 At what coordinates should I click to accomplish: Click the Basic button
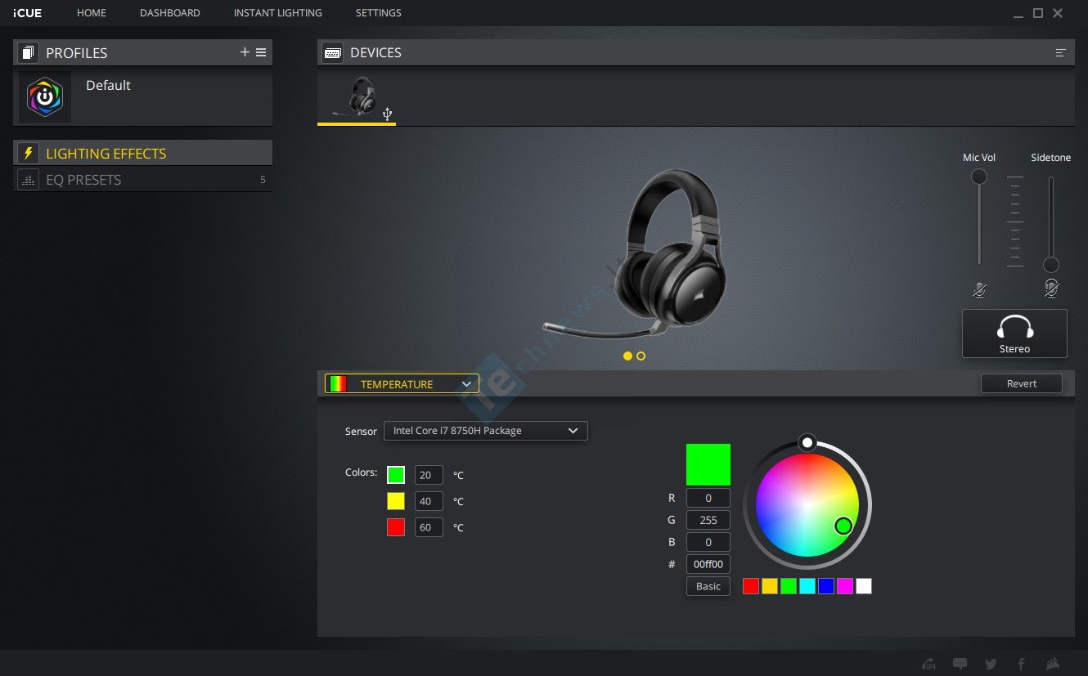[x=708, y=586]
